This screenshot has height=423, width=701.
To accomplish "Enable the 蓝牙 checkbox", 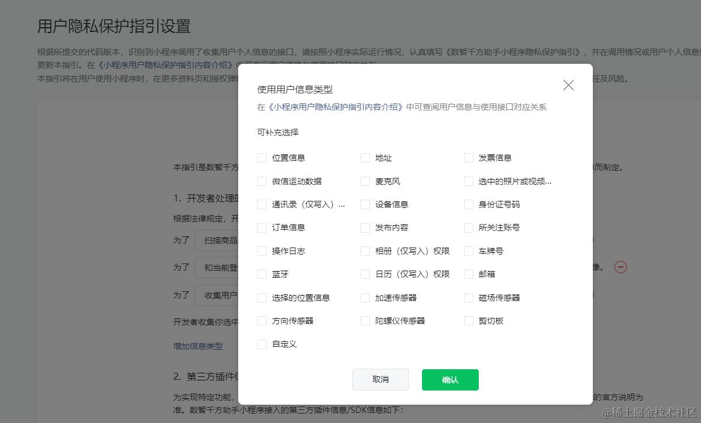I will [x=262, y=274].
